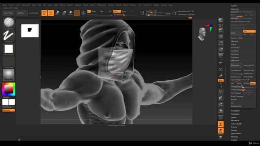Open the FreeHand stroke picker
This screenshot has width=260, height=146.
(x=9, y=36)
